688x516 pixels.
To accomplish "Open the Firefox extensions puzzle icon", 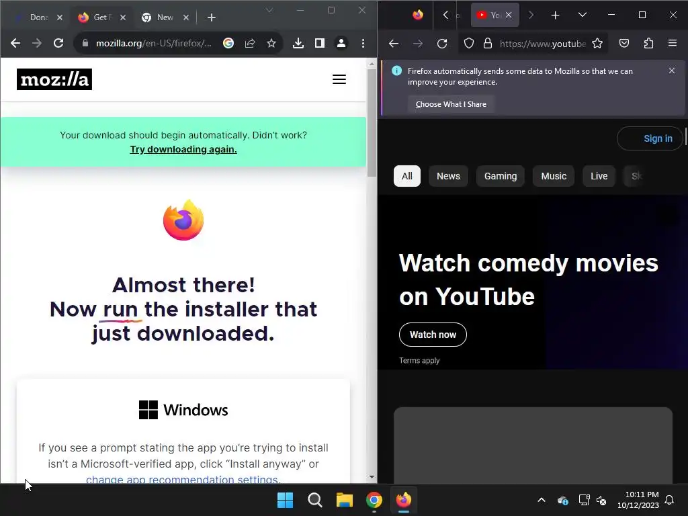I will 648,44.
